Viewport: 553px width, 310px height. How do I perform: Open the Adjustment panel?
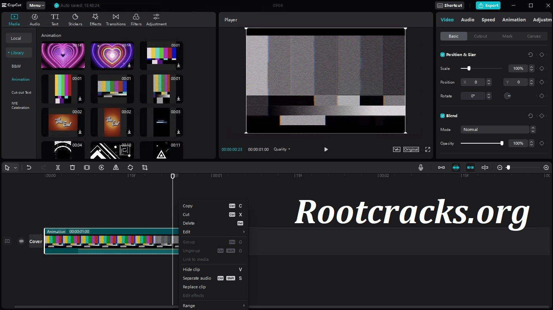tap(156, 20)
